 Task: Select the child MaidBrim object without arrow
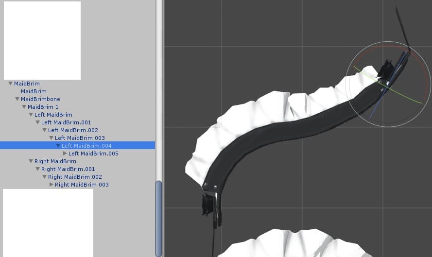tap(34, 91)
